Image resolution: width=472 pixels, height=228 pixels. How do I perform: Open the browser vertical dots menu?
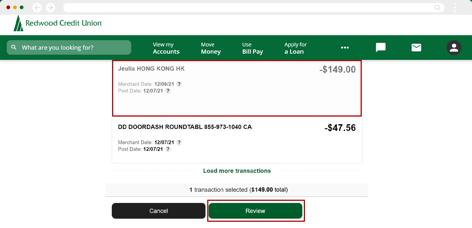tap(455, 7)
